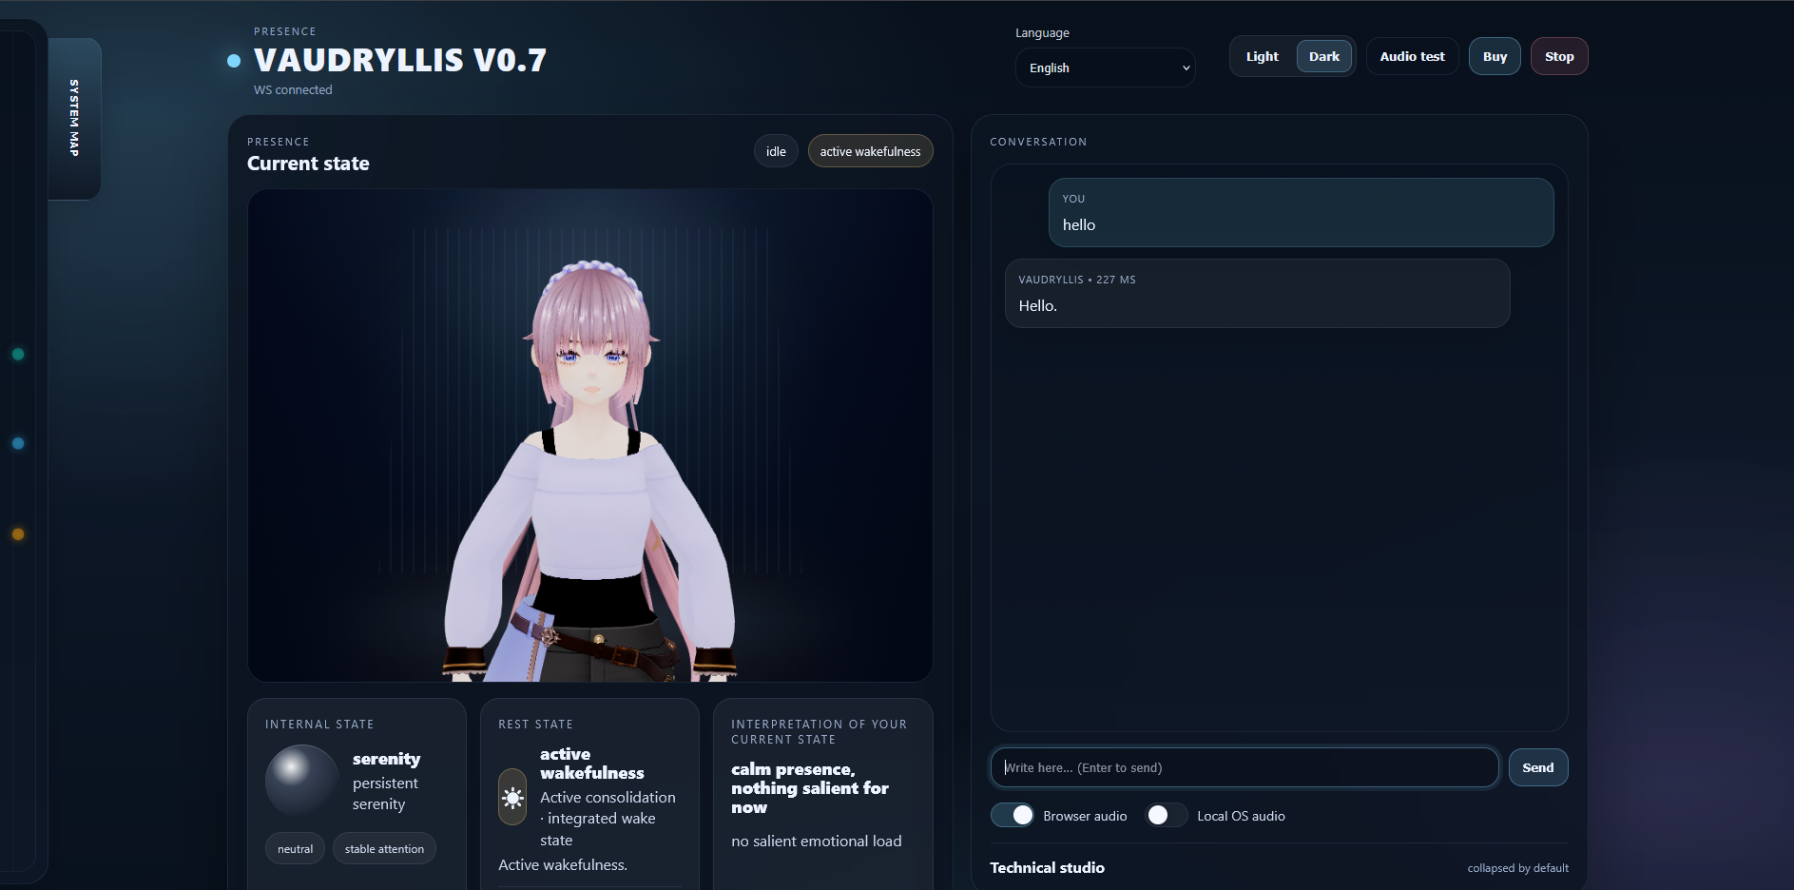Viewport: 1794px width, 890px height.
Task: Click the sun icon in Rest state card
Action: click(x=512, y=798)
